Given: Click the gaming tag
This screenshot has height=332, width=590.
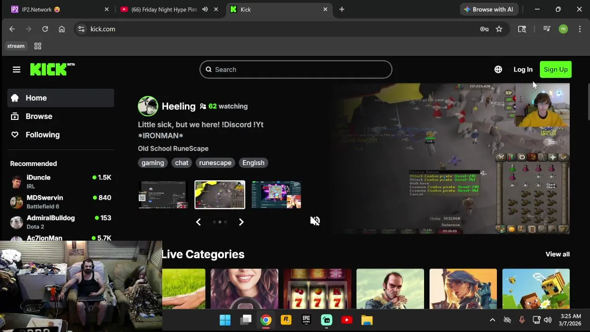Looking at the screenshot, I should coord(153,163).
